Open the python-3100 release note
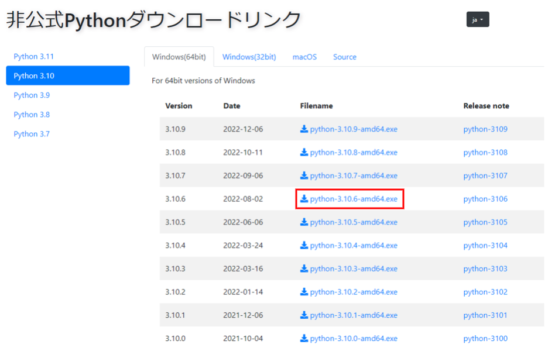Image resolution: width=555 pixels, height=351 pixels. [485, 338]
